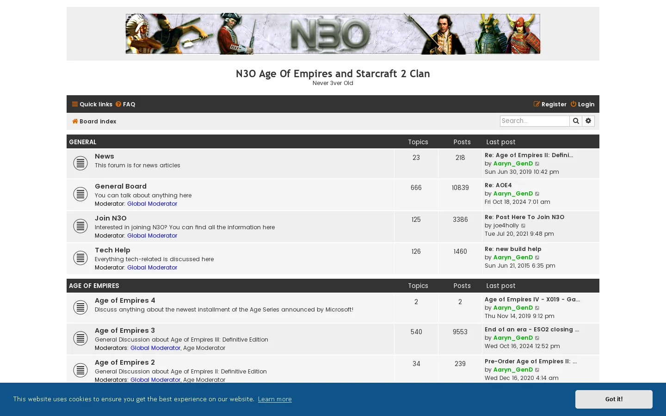Open the Age of Empires 2 forum

tap(125, 362)
